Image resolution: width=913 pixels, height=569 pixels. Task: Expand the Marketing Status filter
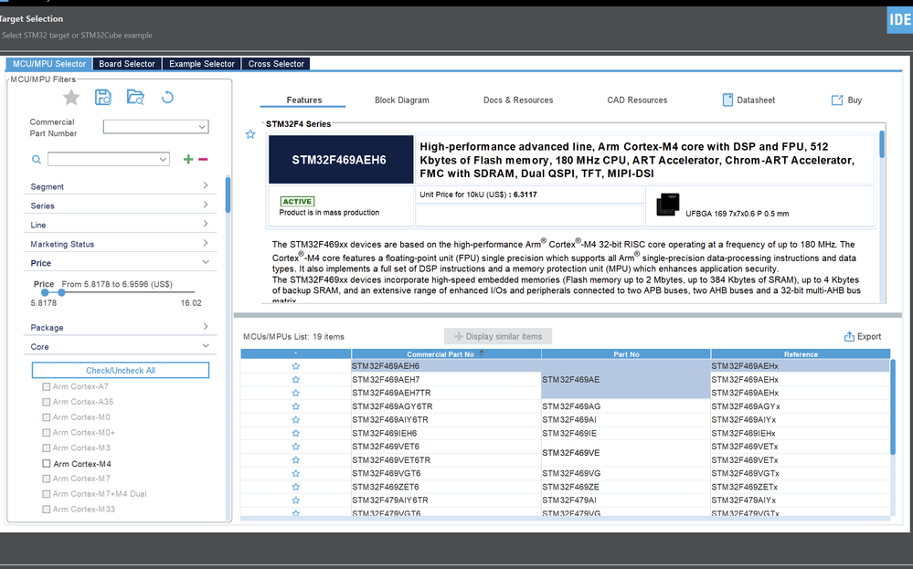[x=120, y=244]
